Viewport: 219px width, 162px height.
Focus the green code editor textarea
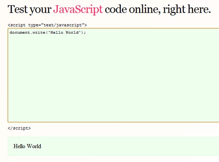[113, 75]
